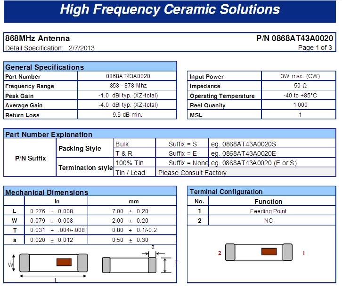Image resolution: width=342 pixels, height=289 pixels.
Task: Select the Frequency Range value 858 - 878 Mhz
Action: (128, 86)
